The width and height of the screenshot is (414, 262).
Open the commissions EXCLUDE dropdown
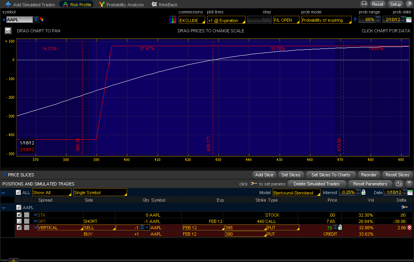pos(192,20)
